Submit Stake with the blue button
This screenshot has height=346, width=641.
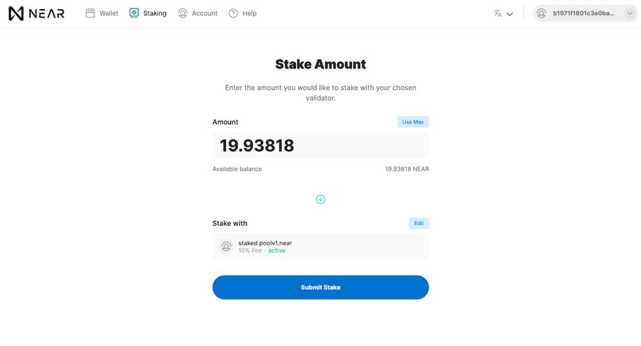point(320,287)
